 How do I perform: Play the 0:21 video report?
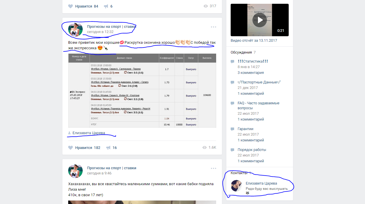click(259, 20)
